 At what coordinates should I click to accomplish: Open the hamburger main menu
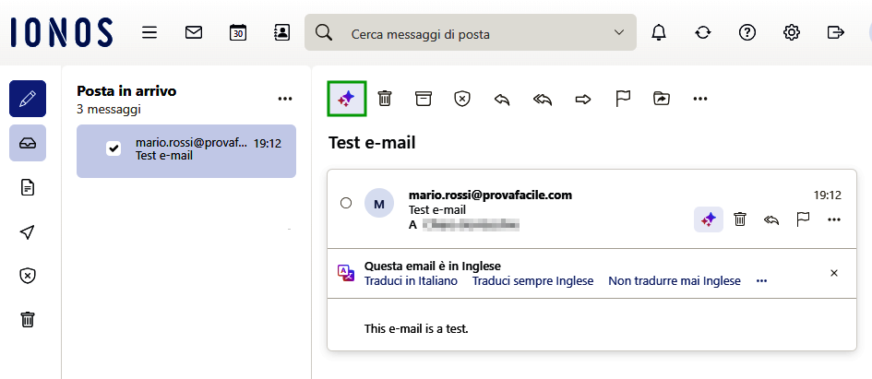pyautogui.click(x=149, y=32)
